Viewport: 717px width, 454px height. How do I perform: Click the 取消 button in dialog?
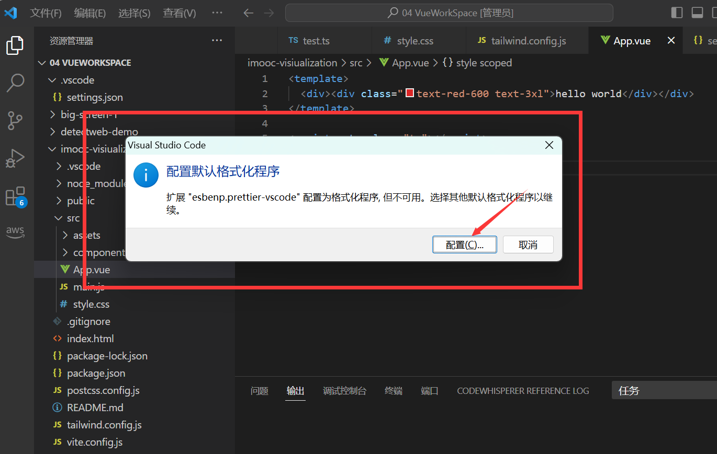pos(528,245)
